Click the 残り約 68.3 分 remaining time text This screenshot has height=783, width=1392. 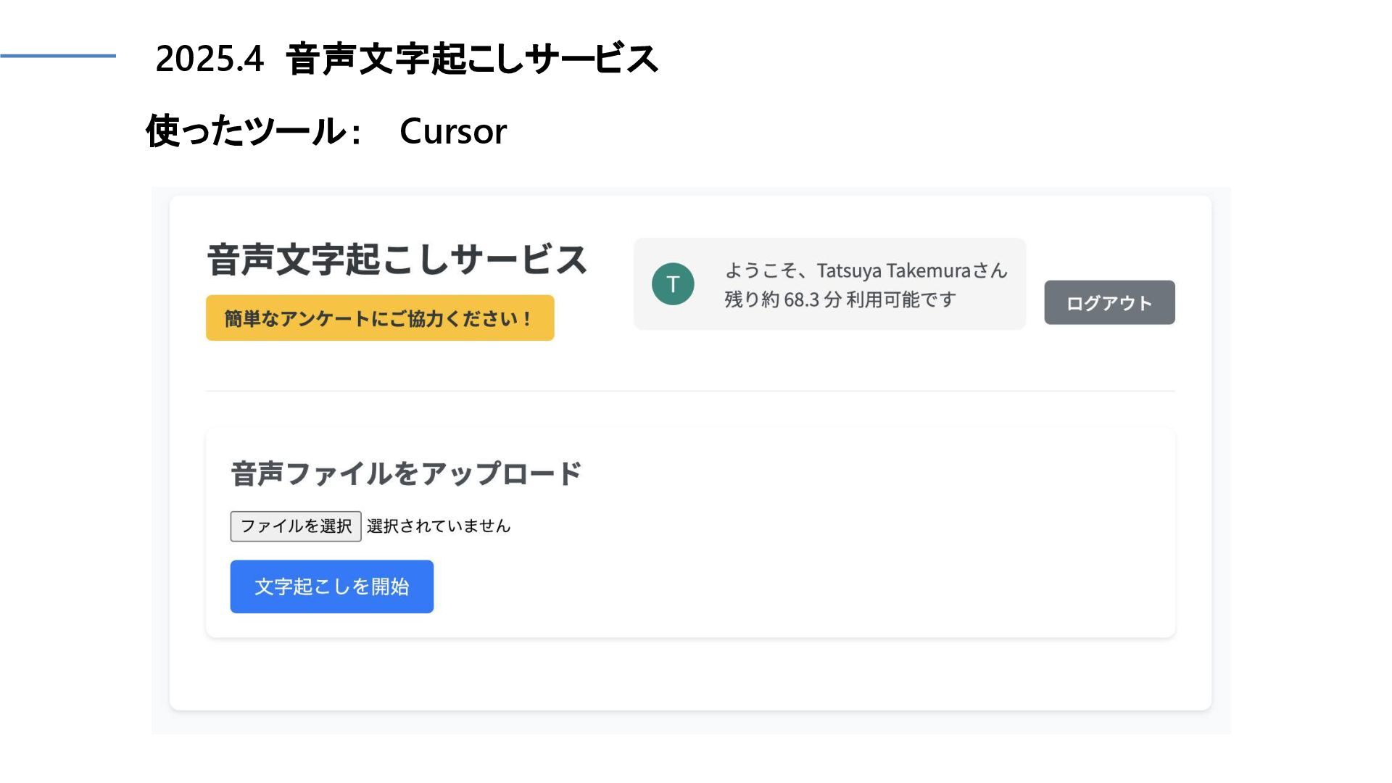tap(840, 299)
